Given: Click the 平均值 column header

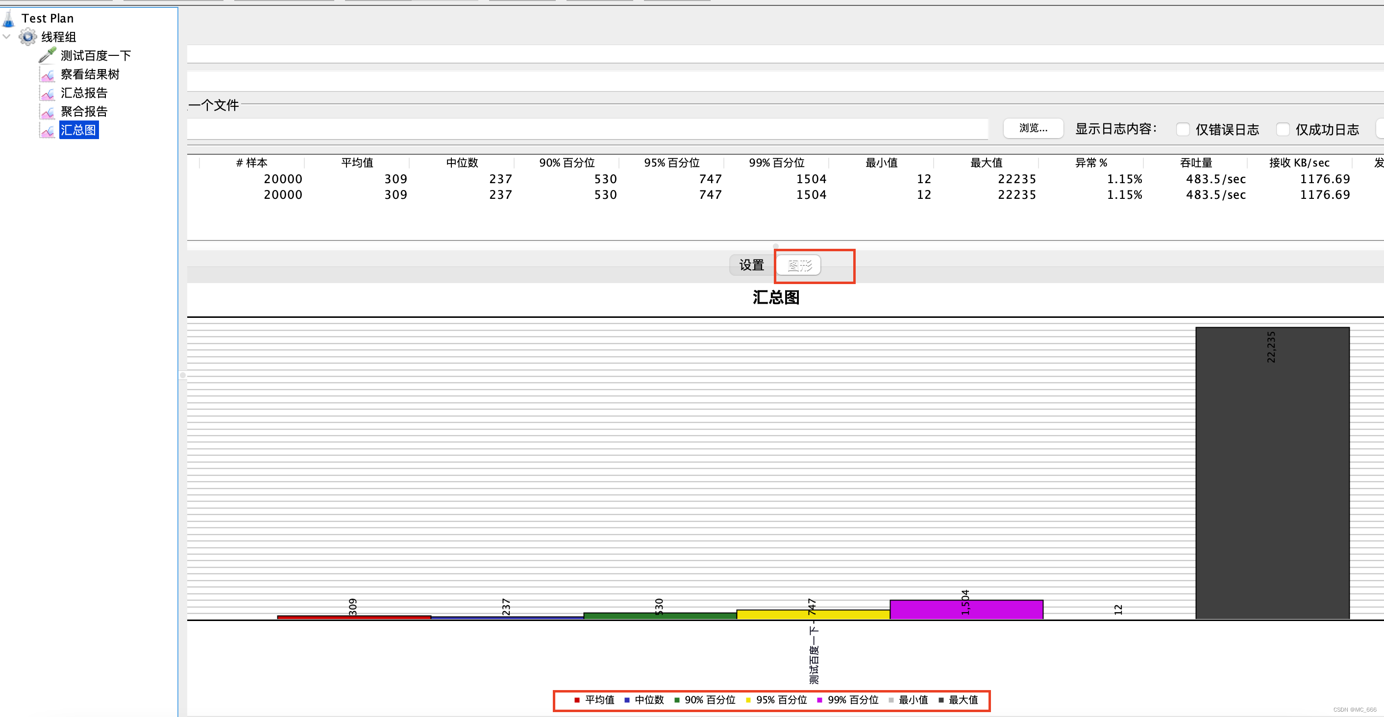Looking at the screenshot, I should pyautogui.click(x=357, y=163).
